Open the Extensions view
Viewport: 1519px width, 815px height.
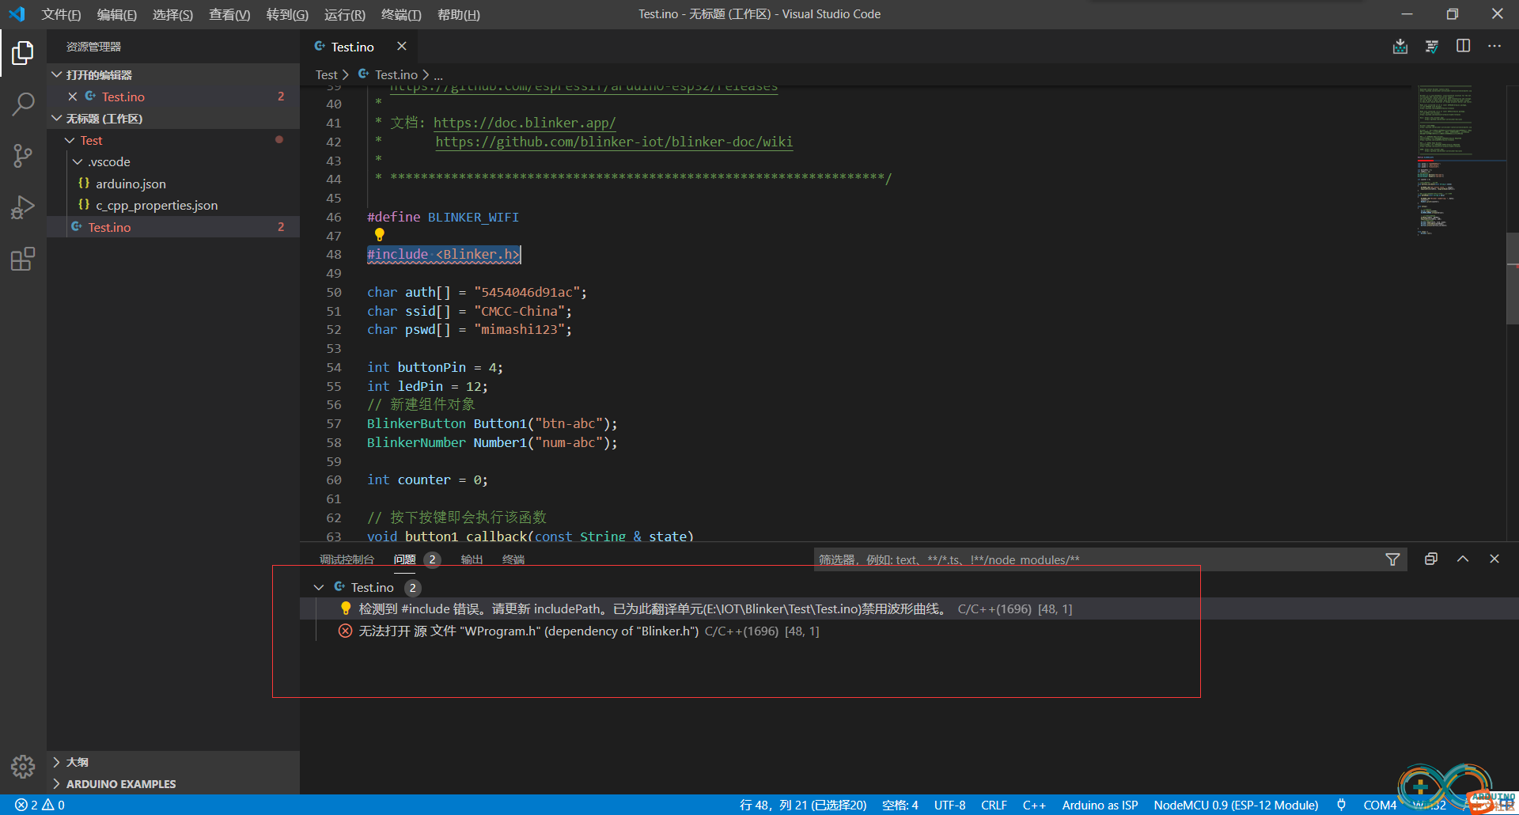[23, 259]
